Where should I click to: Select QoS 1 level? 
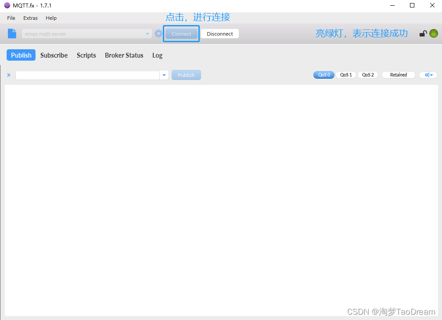coord(346,75)
